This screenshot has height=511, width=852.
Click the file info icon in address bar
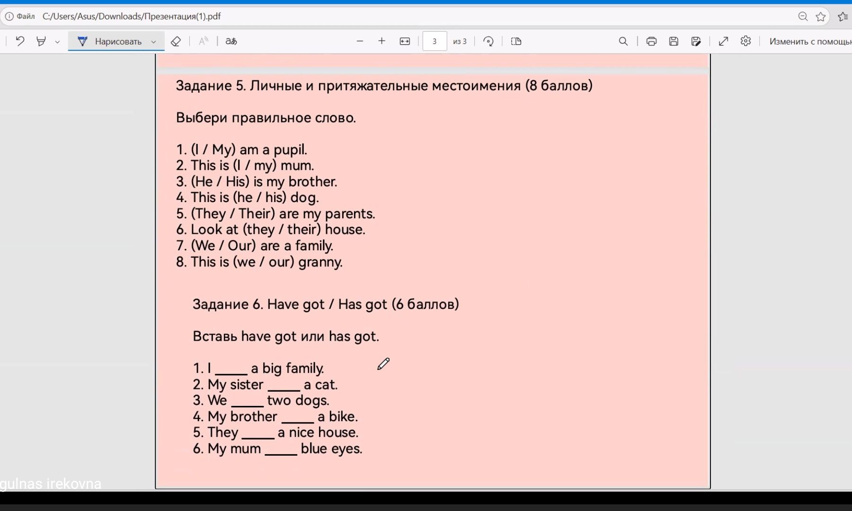click(9, 17)
